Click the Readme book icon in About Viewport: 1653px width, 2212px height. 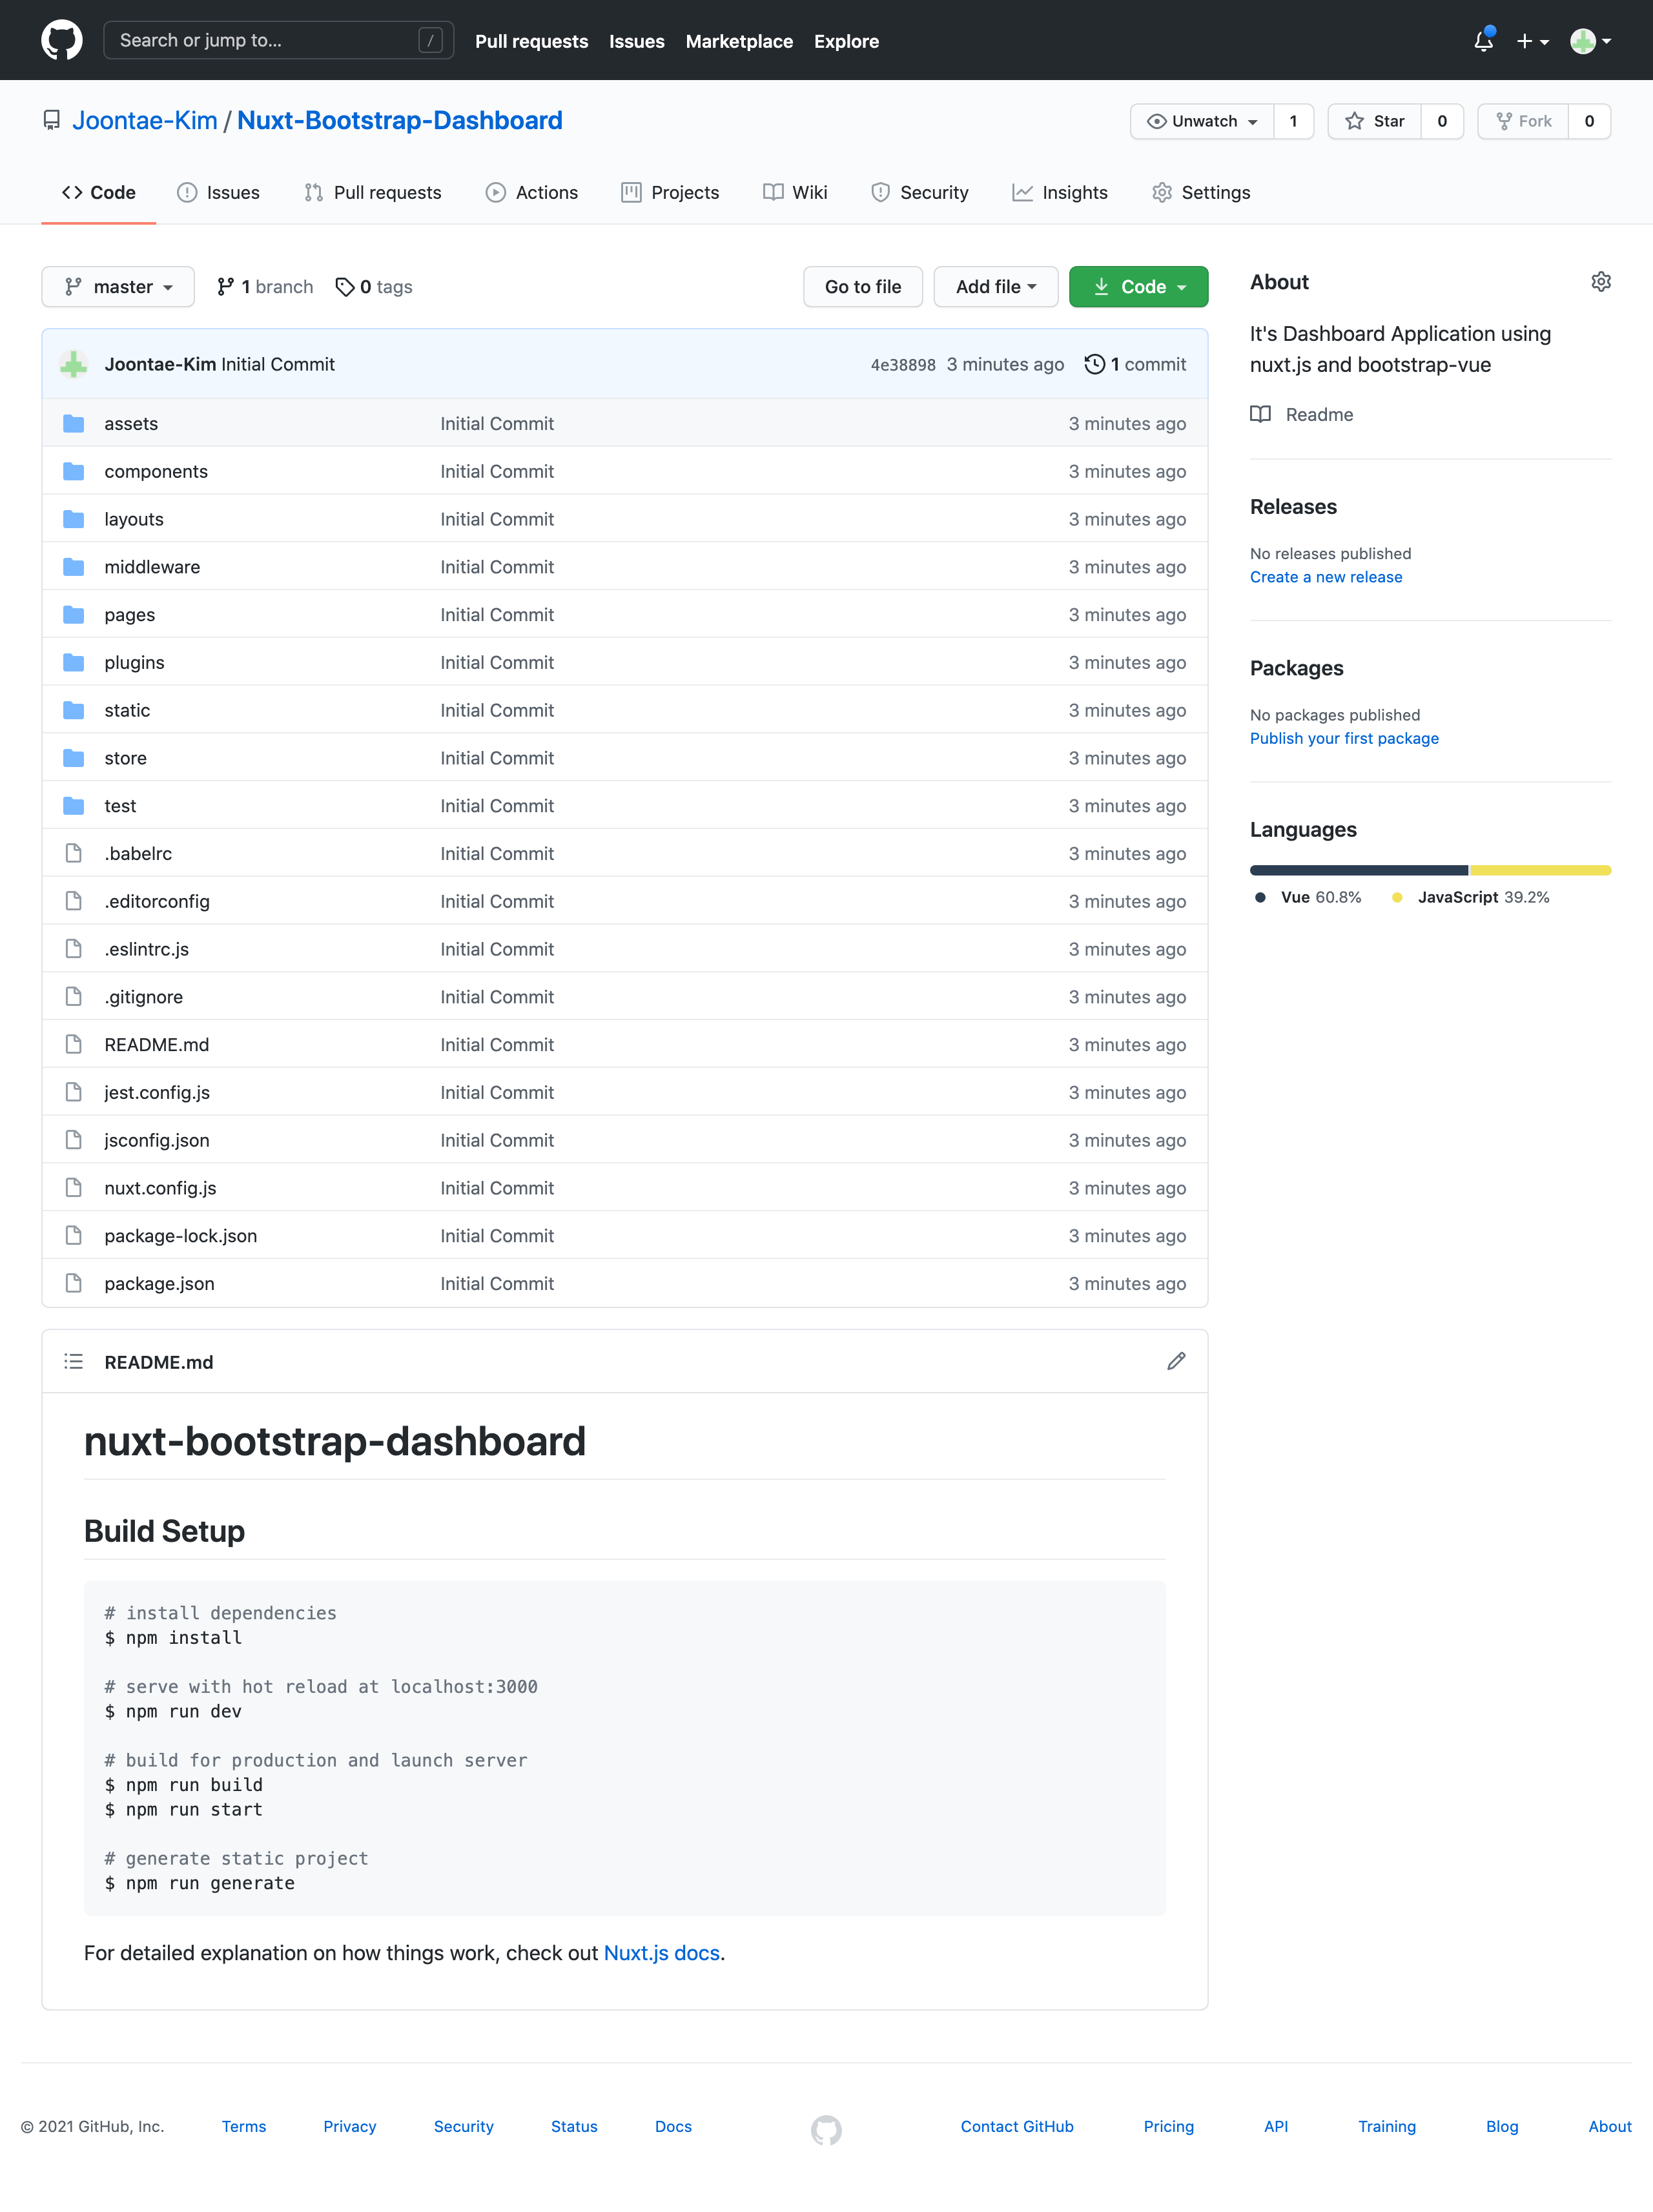1260,414
